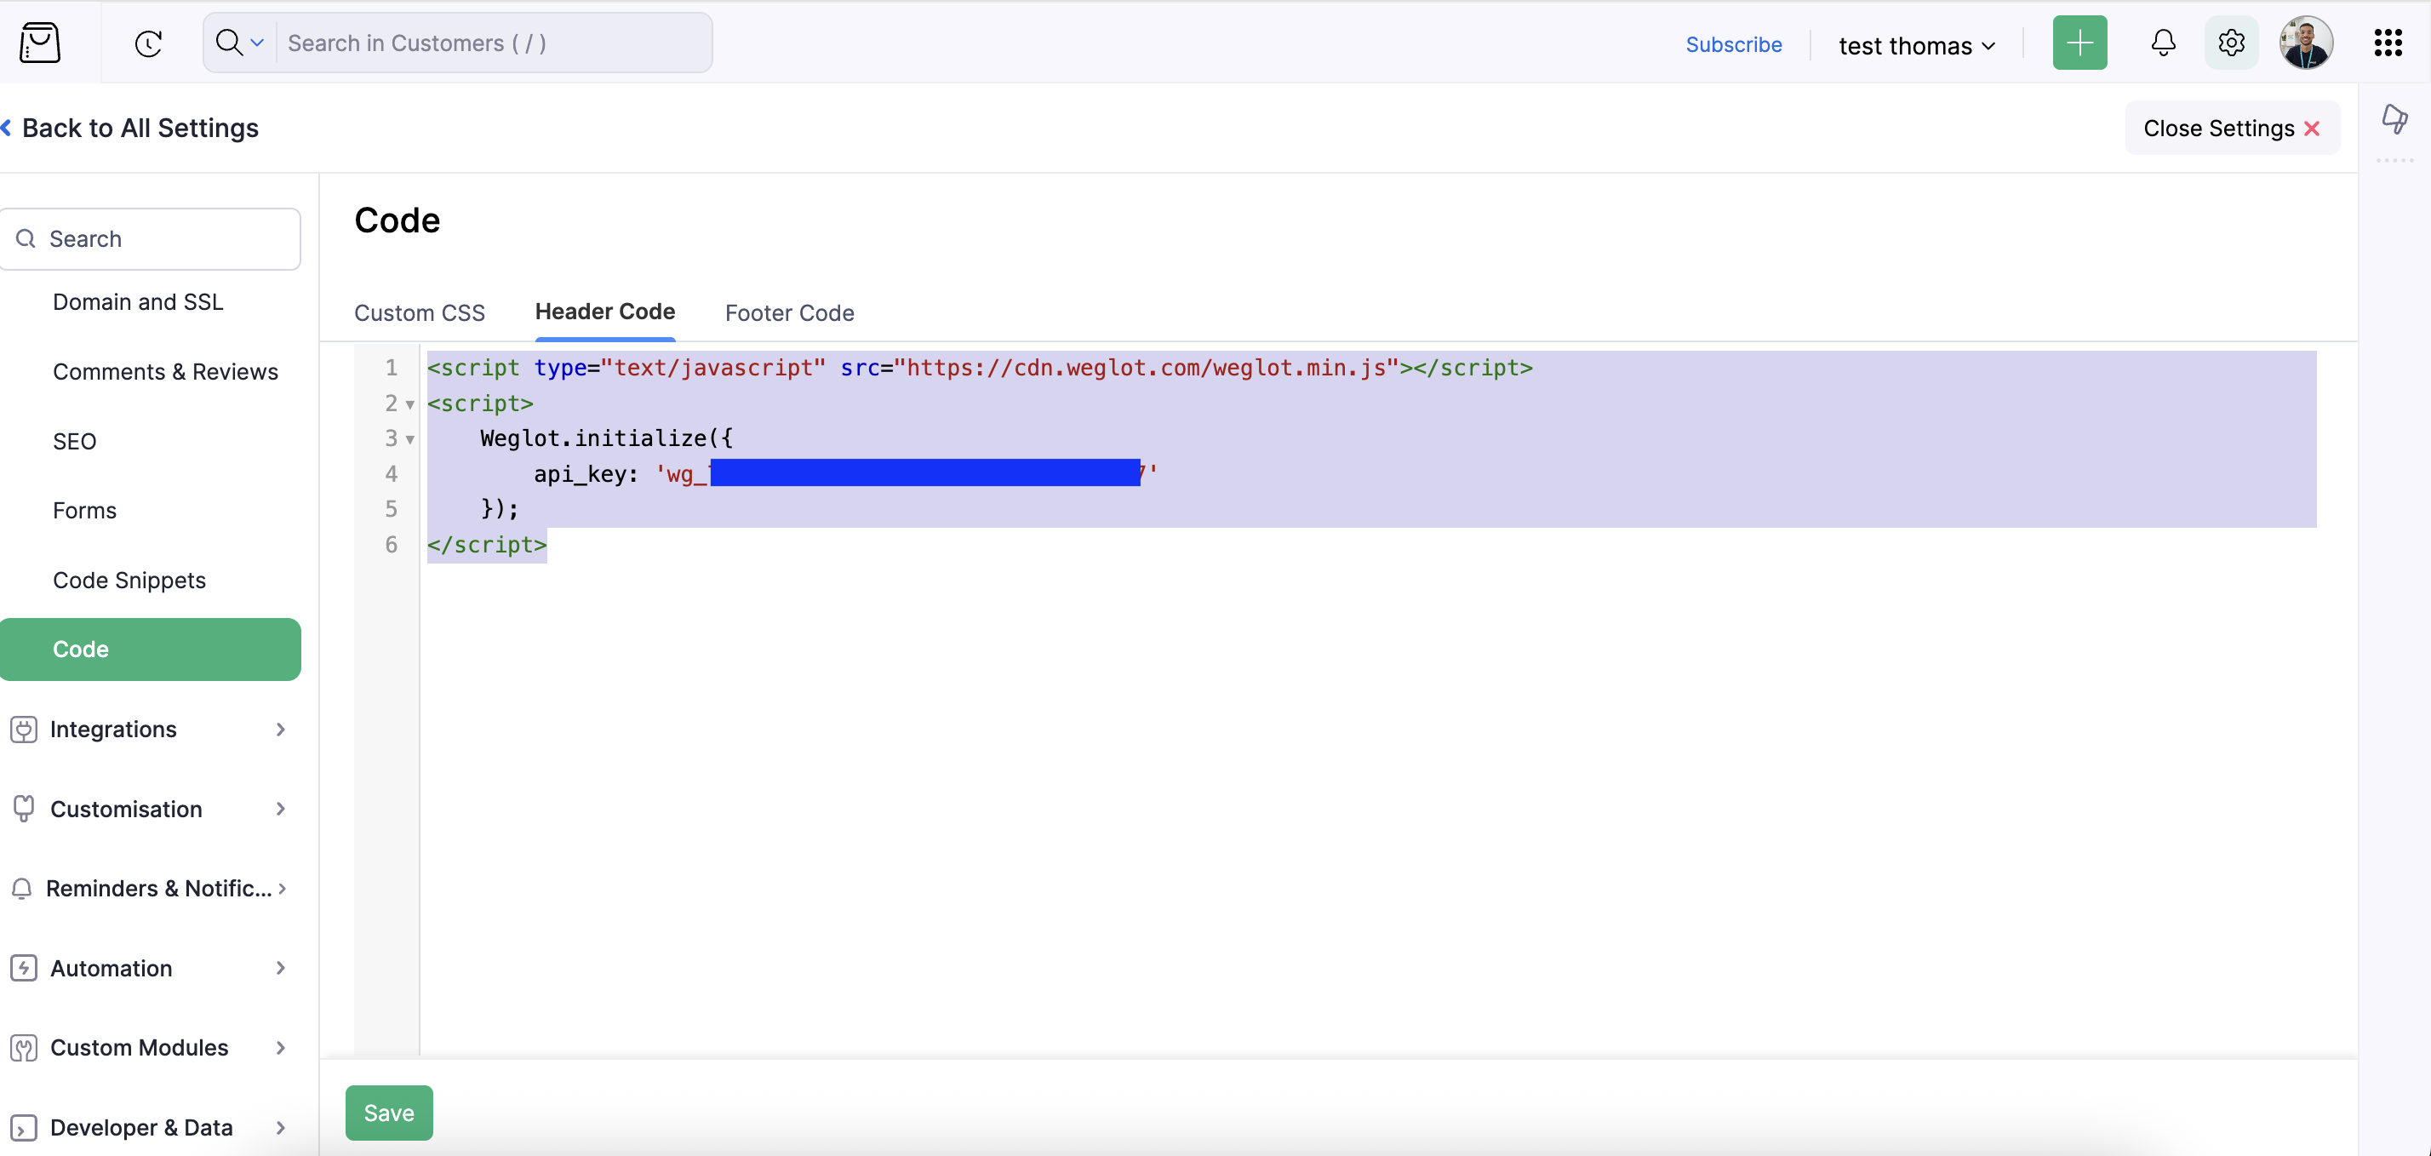Click the weglot.min.js script line
2431x1156 pixels.
(x=980, y=368)
